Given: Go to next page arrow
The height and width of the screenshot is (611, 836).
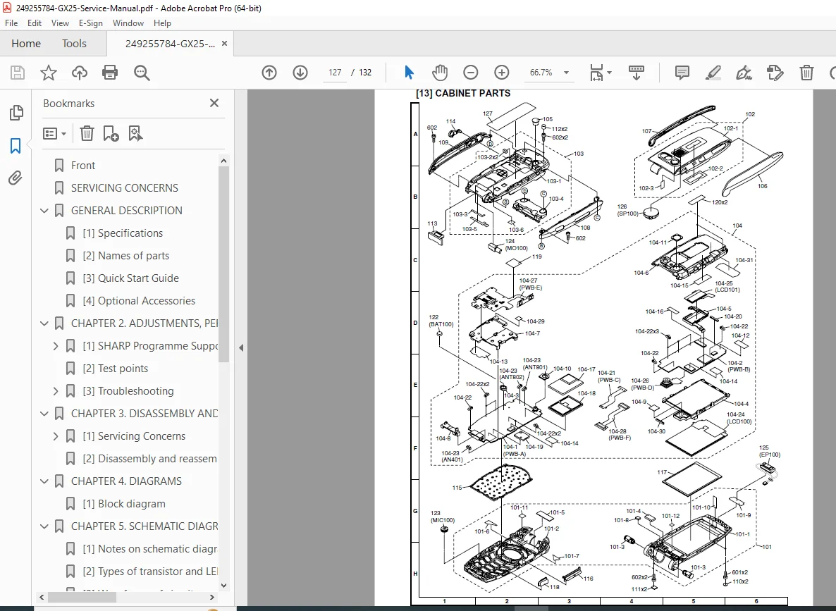Looking at the screenshot, I should (x=300, y=73).
